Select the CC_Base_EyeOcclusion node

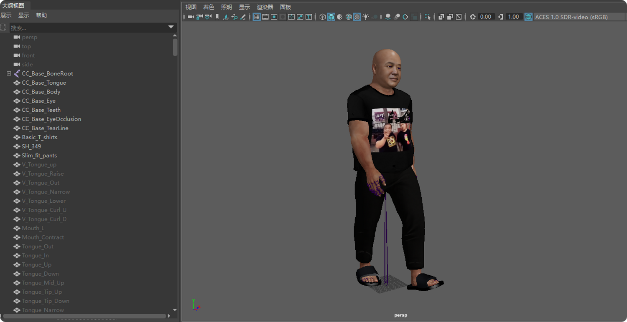point(51,119)
